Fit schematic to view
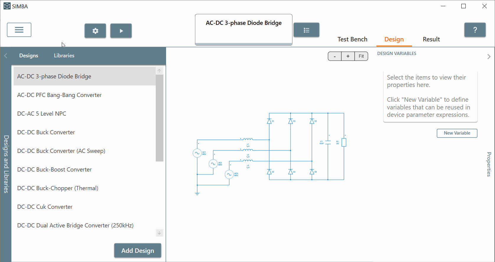Image resolution: width=495 pixels, height=262 pixels. 361,56
